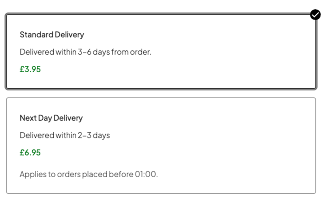Choose the Next Day Delivery option card

(161, 146)
